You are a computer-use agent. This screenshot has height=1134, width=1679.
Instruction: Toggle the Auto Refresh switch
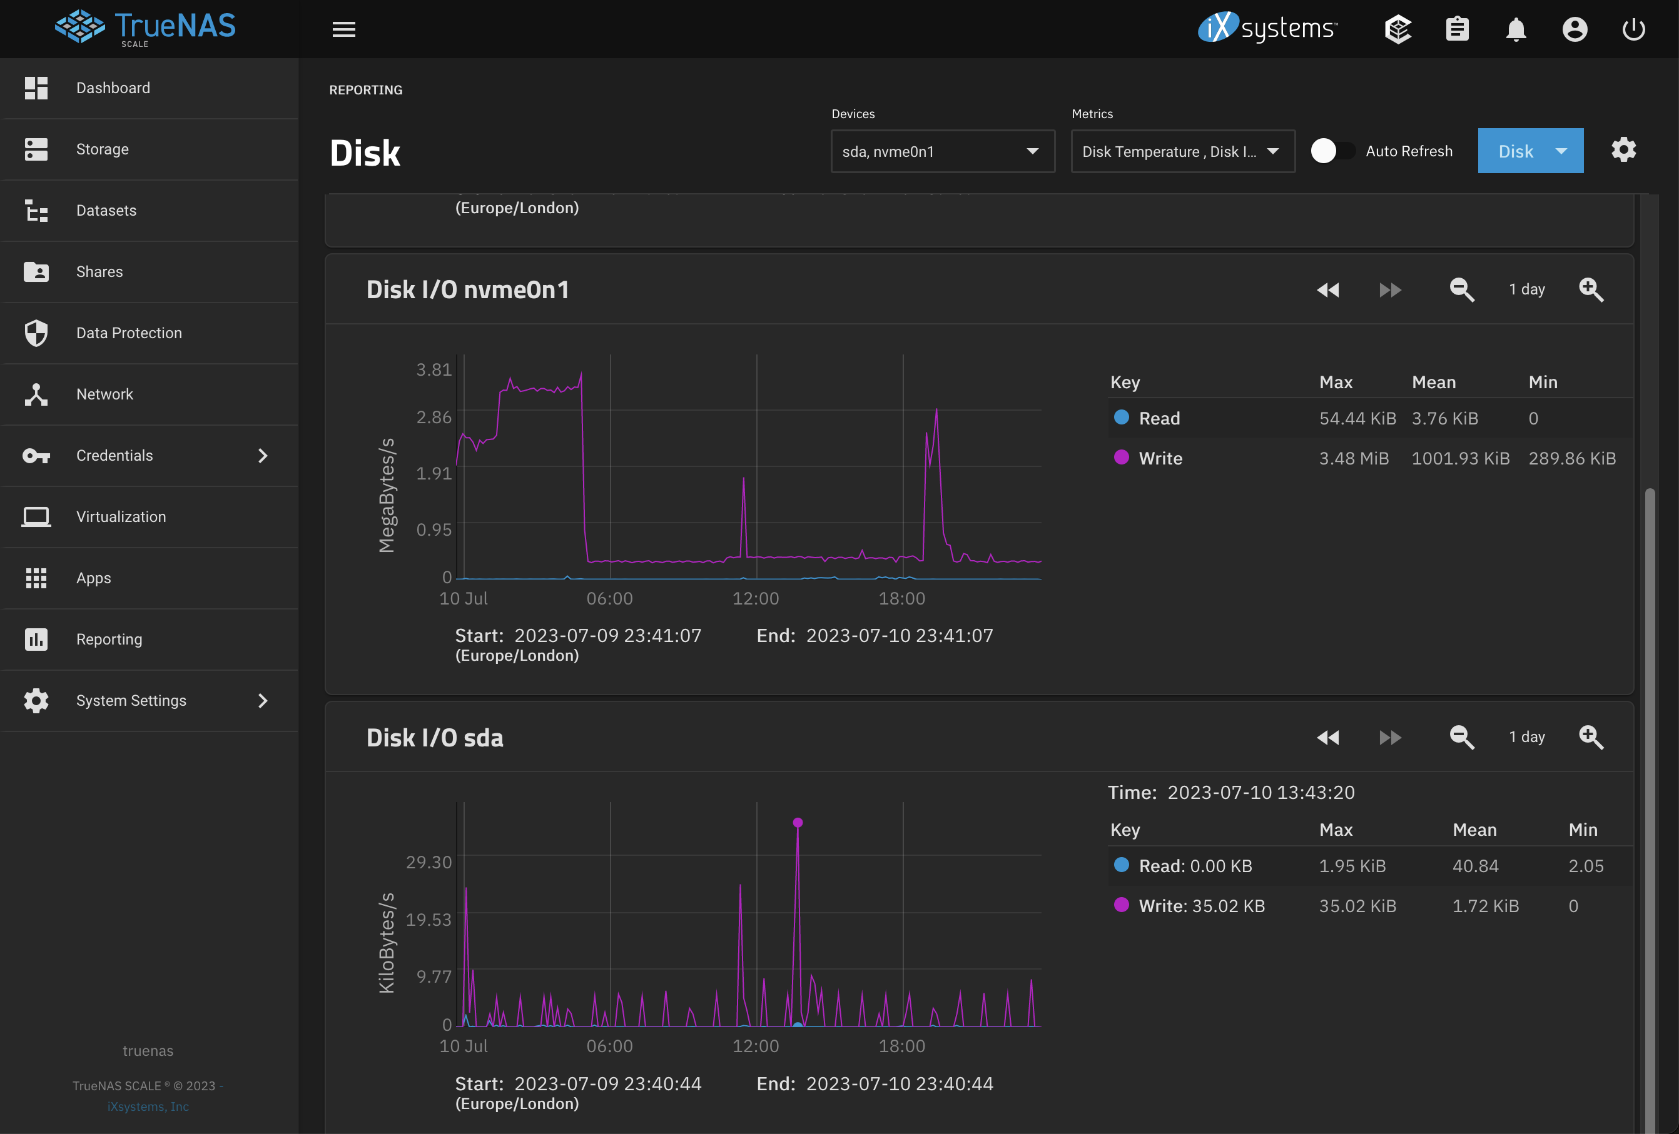click(1332, 151)
